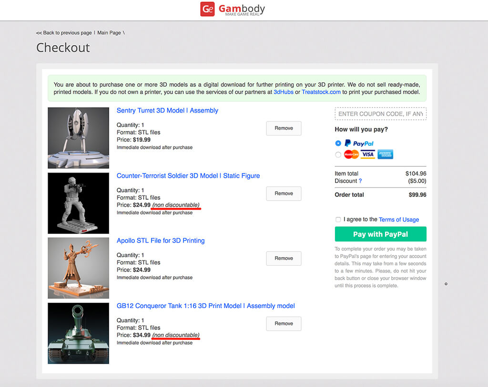
Task: Click the Counter-Terrorist Soldier thumbnail
Action: click(78, 203)
